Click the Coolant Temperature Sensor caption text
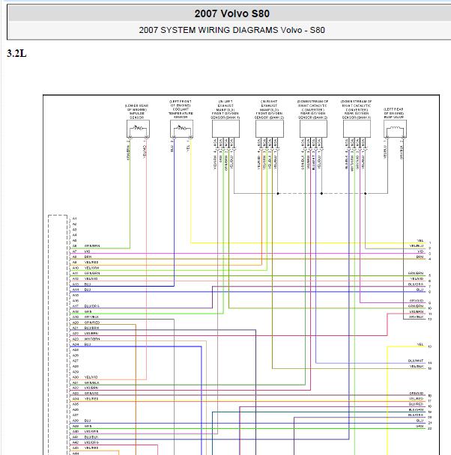This screenshot has height=455, width=451. 181,109
